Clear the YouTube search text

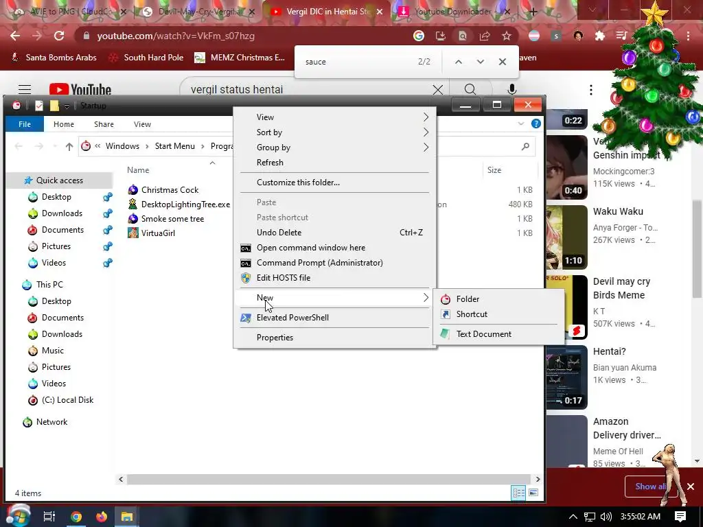click(x=437, y=90)
